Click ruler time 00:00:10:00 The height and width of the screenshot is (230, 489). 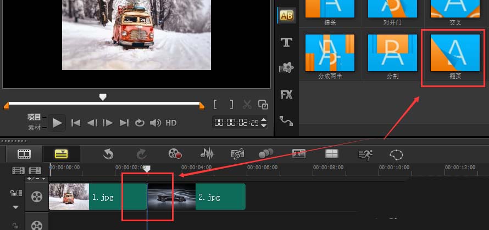tap(394, 168)
